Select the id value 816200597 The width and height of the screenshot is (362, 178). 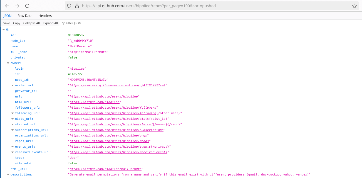[76, 35]
